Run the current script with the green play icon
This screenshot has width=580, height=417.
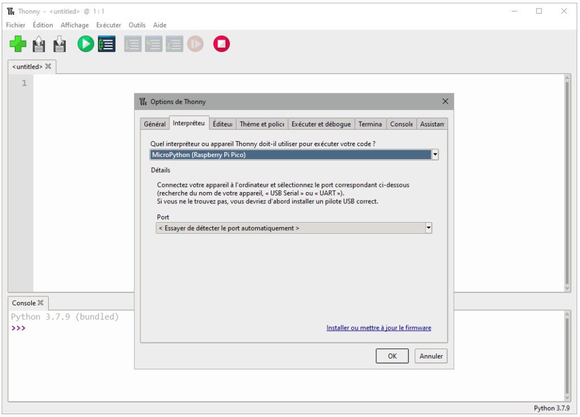[85, 44]
